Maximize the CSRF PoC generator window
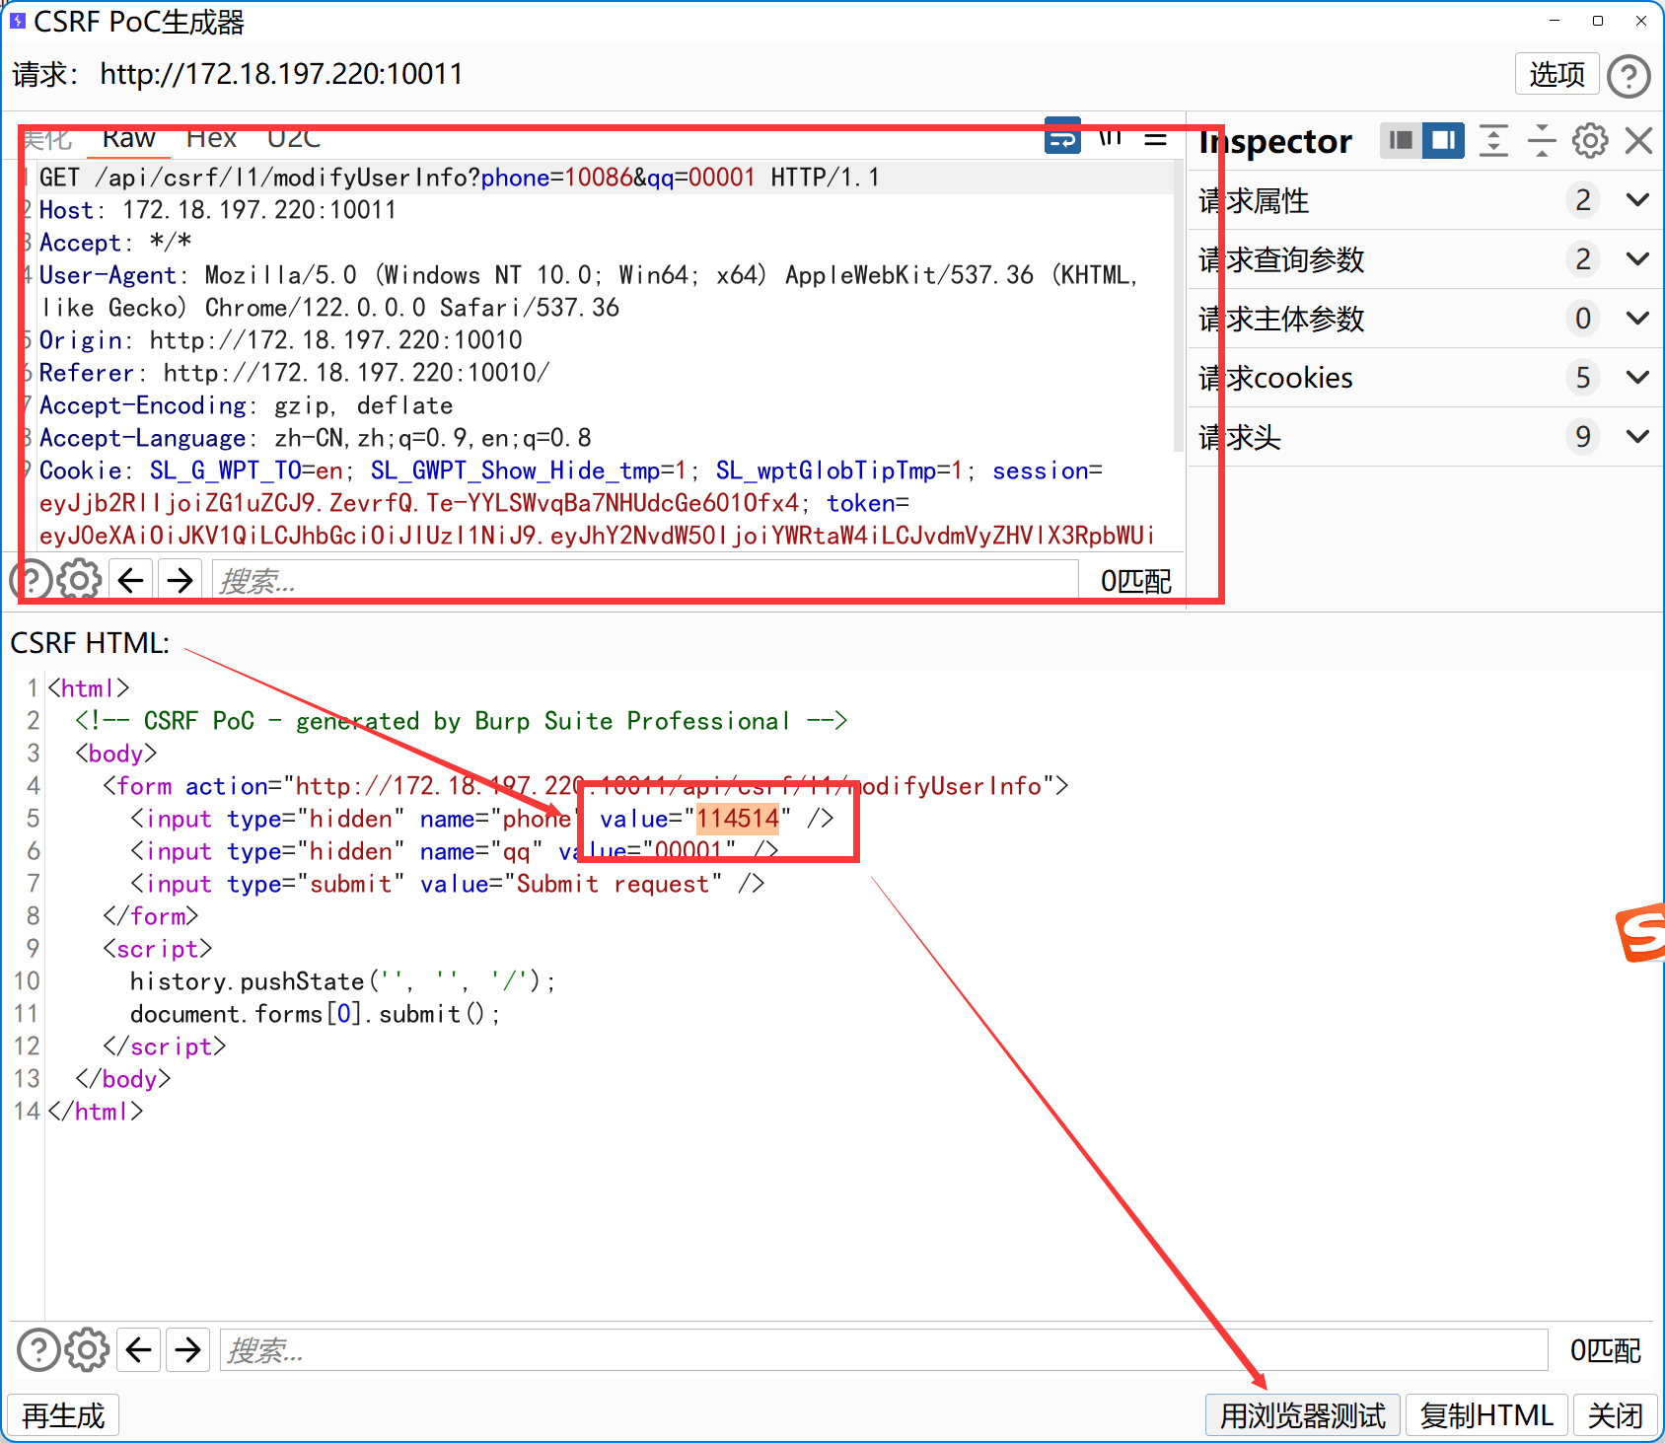 [x=1598, y=21]
